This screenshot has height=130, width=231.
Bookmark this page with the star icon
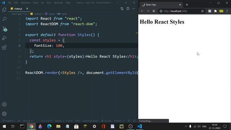202,11
